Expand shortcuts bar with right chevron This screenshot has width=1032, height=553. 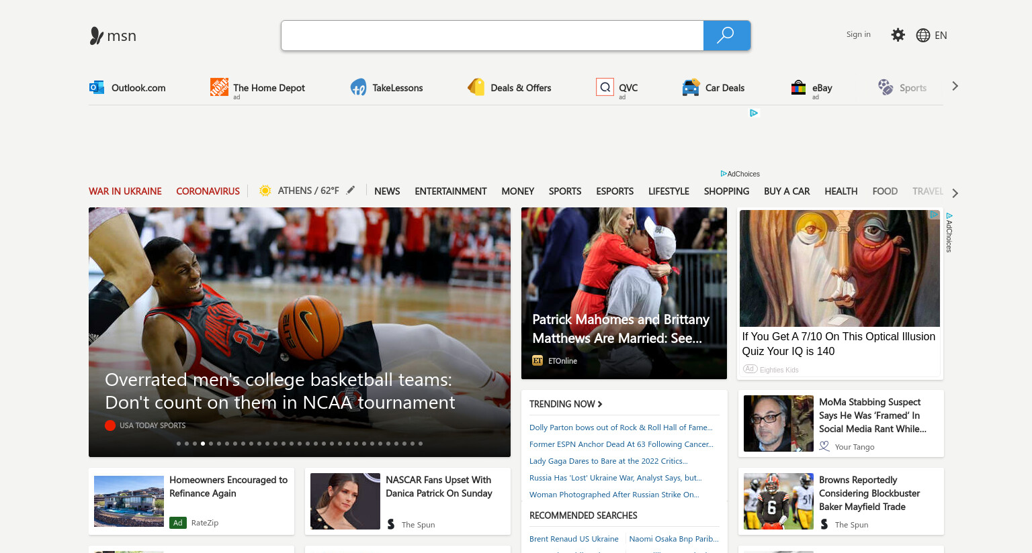click(x=955, y=86)
